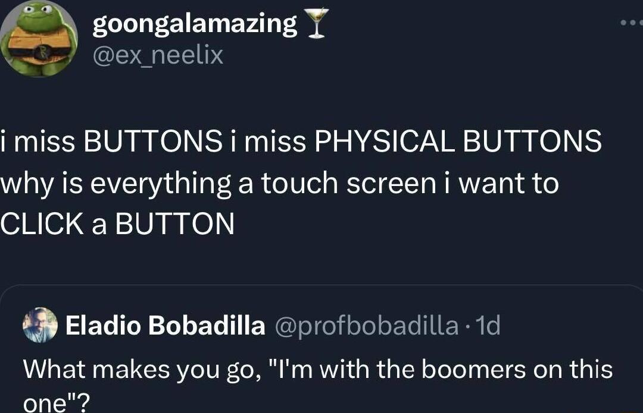Image resolution: width=643 pixels, height=413 pixels.
Task: Click the tweet body to expand thread
Action: (x=280, y=183)
